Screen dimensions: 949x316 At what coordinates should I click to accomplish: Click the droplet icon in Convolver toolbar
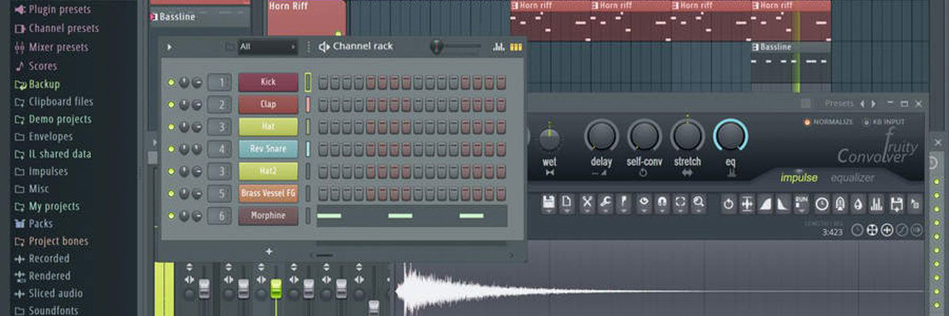coord(858,204)
